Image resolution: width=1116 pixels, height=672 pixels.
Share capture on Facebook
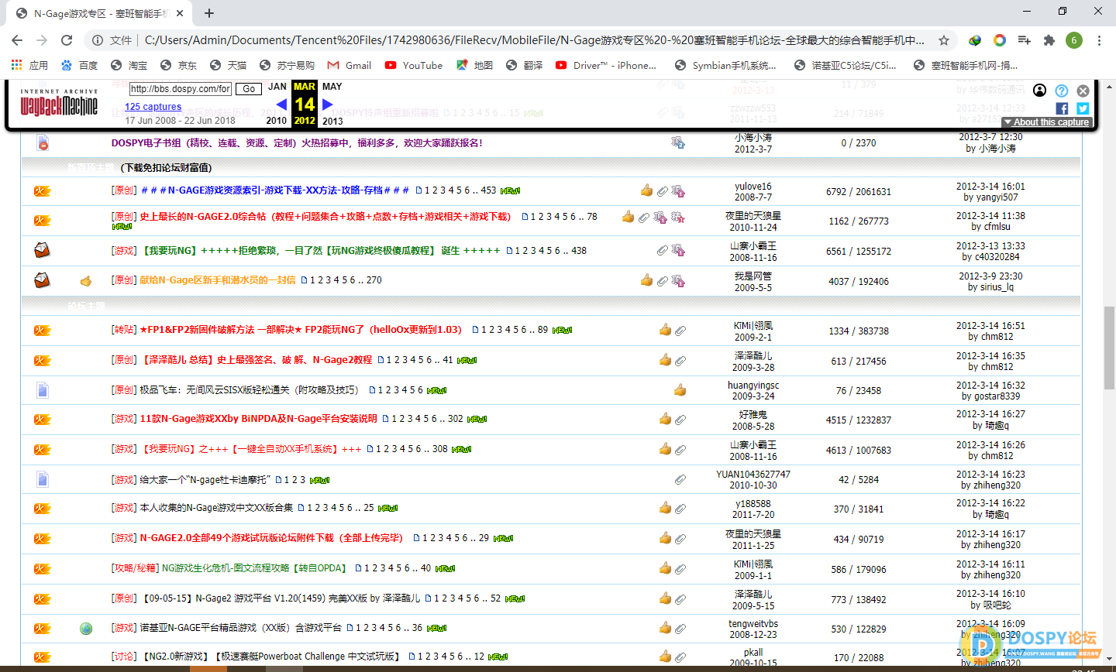click(1062, 108)
